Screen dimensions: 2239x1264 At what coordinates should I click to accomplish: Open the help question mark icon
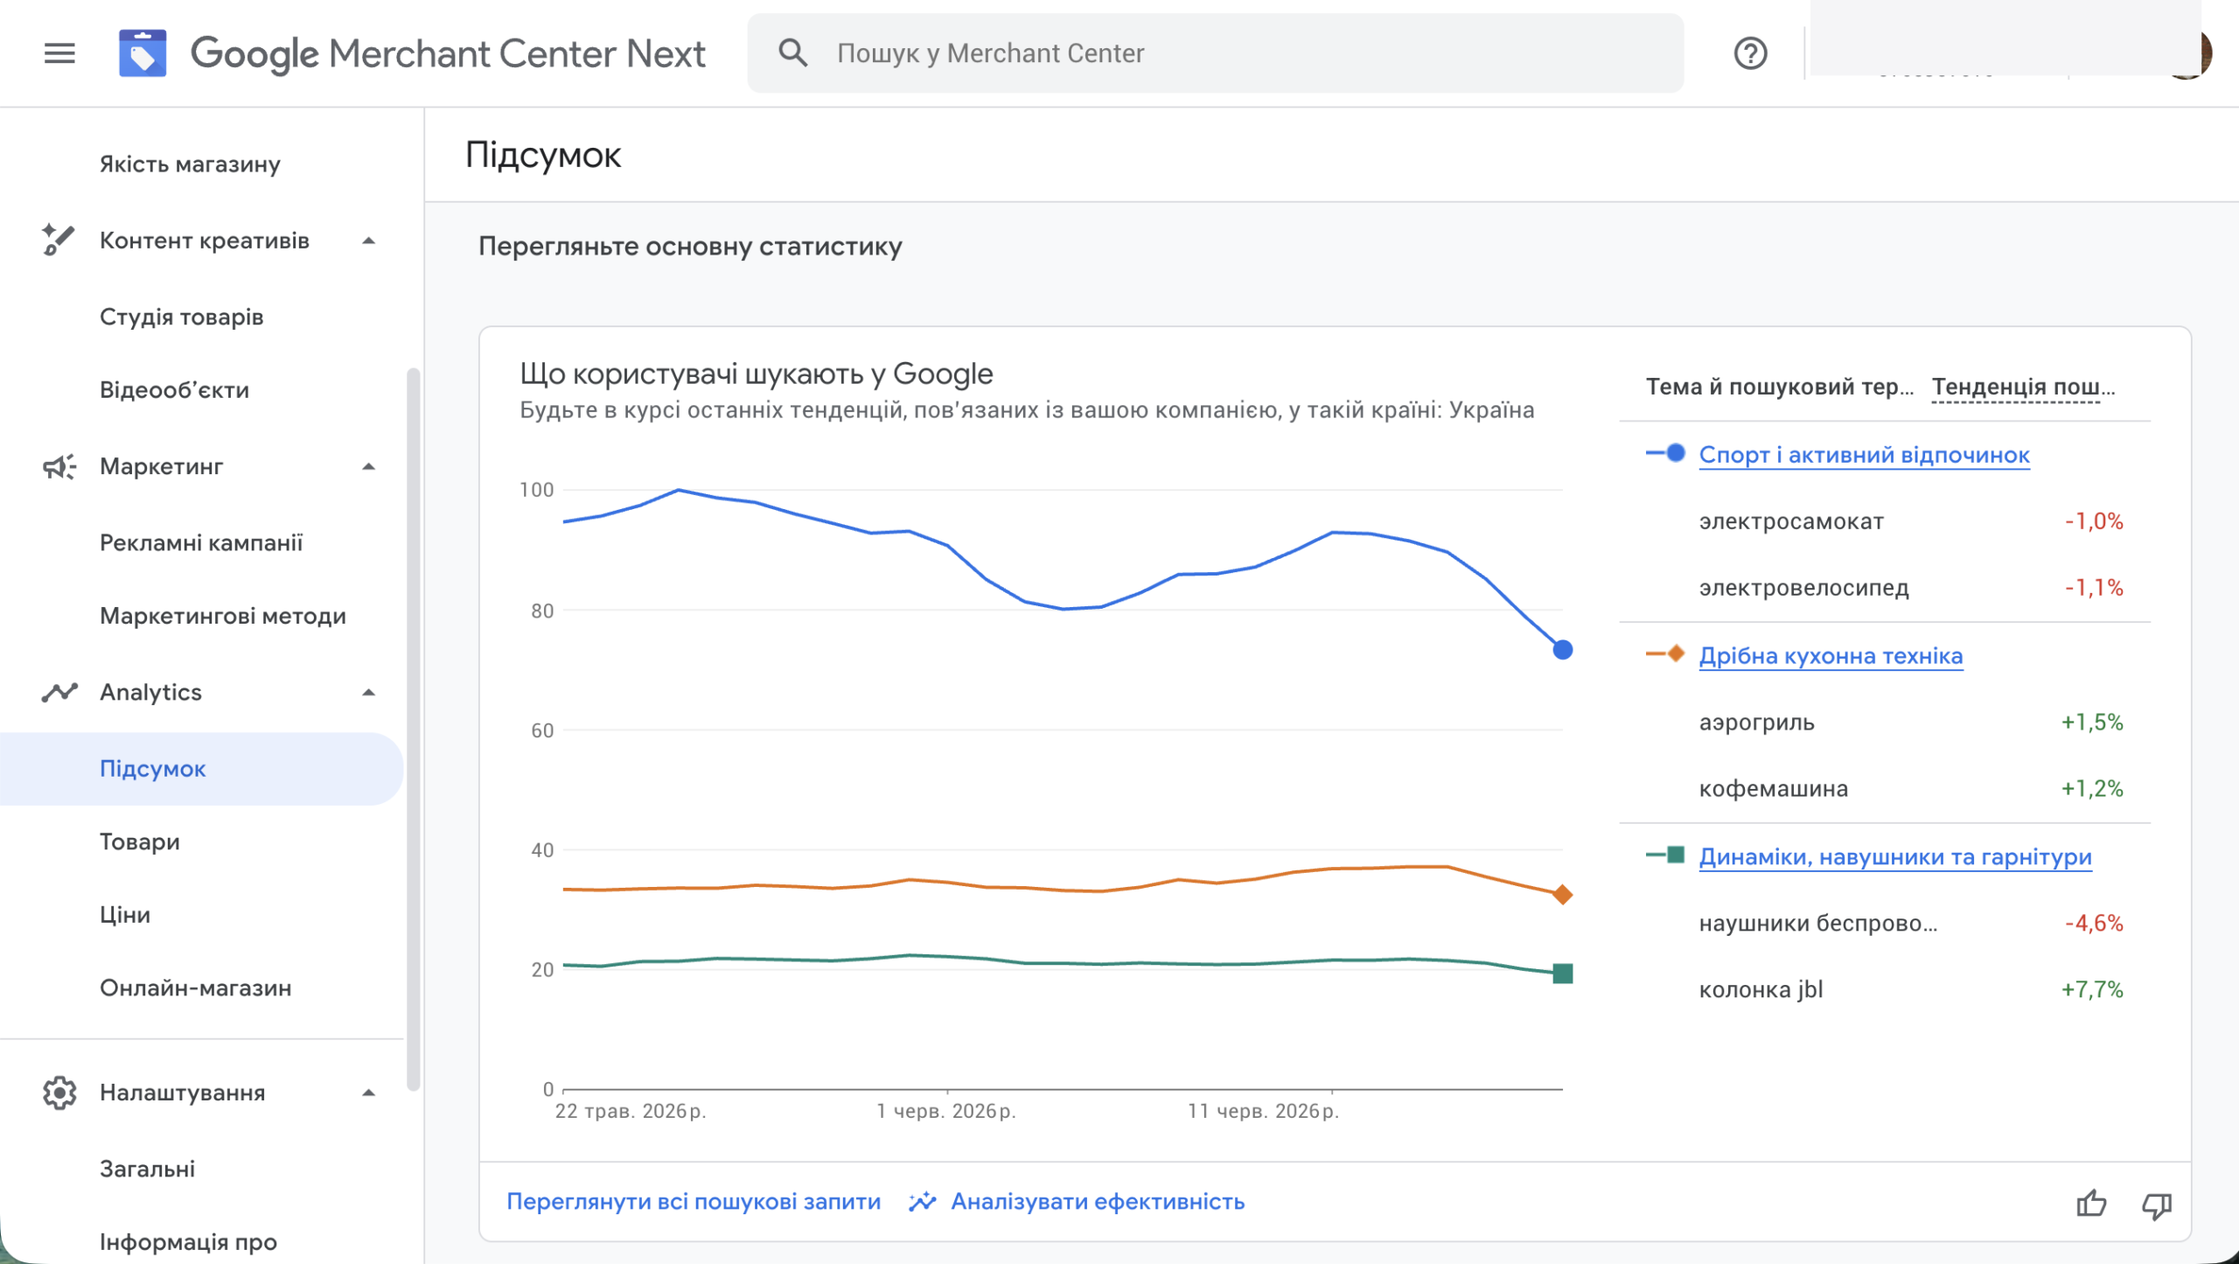pos(1750,53)
